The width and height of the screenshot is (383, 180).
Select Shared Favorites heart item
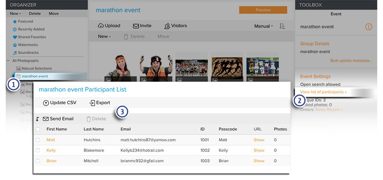29,37
